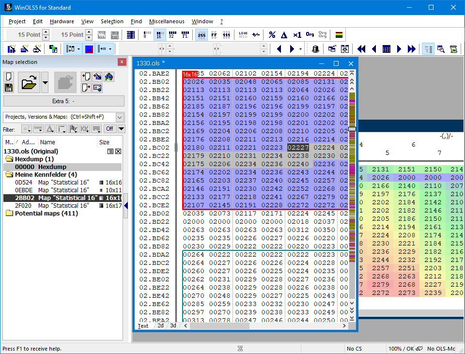Screen dimensions: 465x354
Task: Open the dropdown arrow beside Open folder
Action: (x=45, y=82)
